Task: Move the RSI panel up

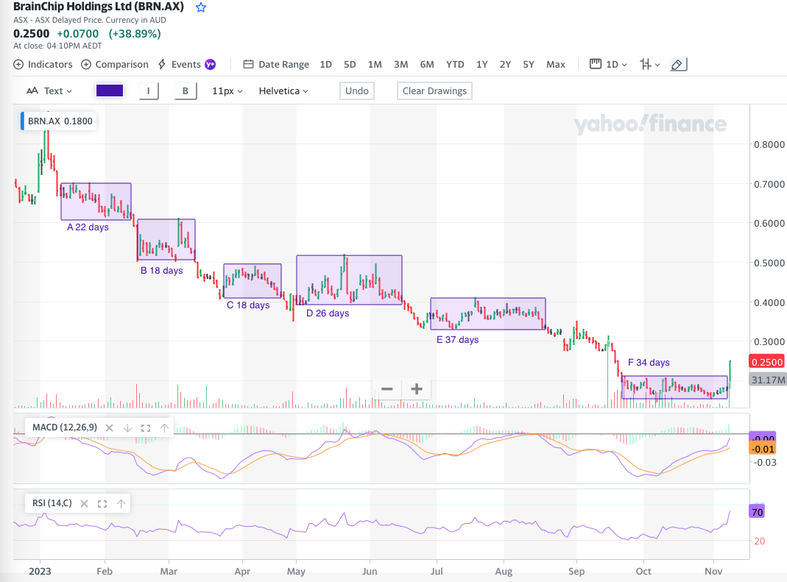Action: 121,503
